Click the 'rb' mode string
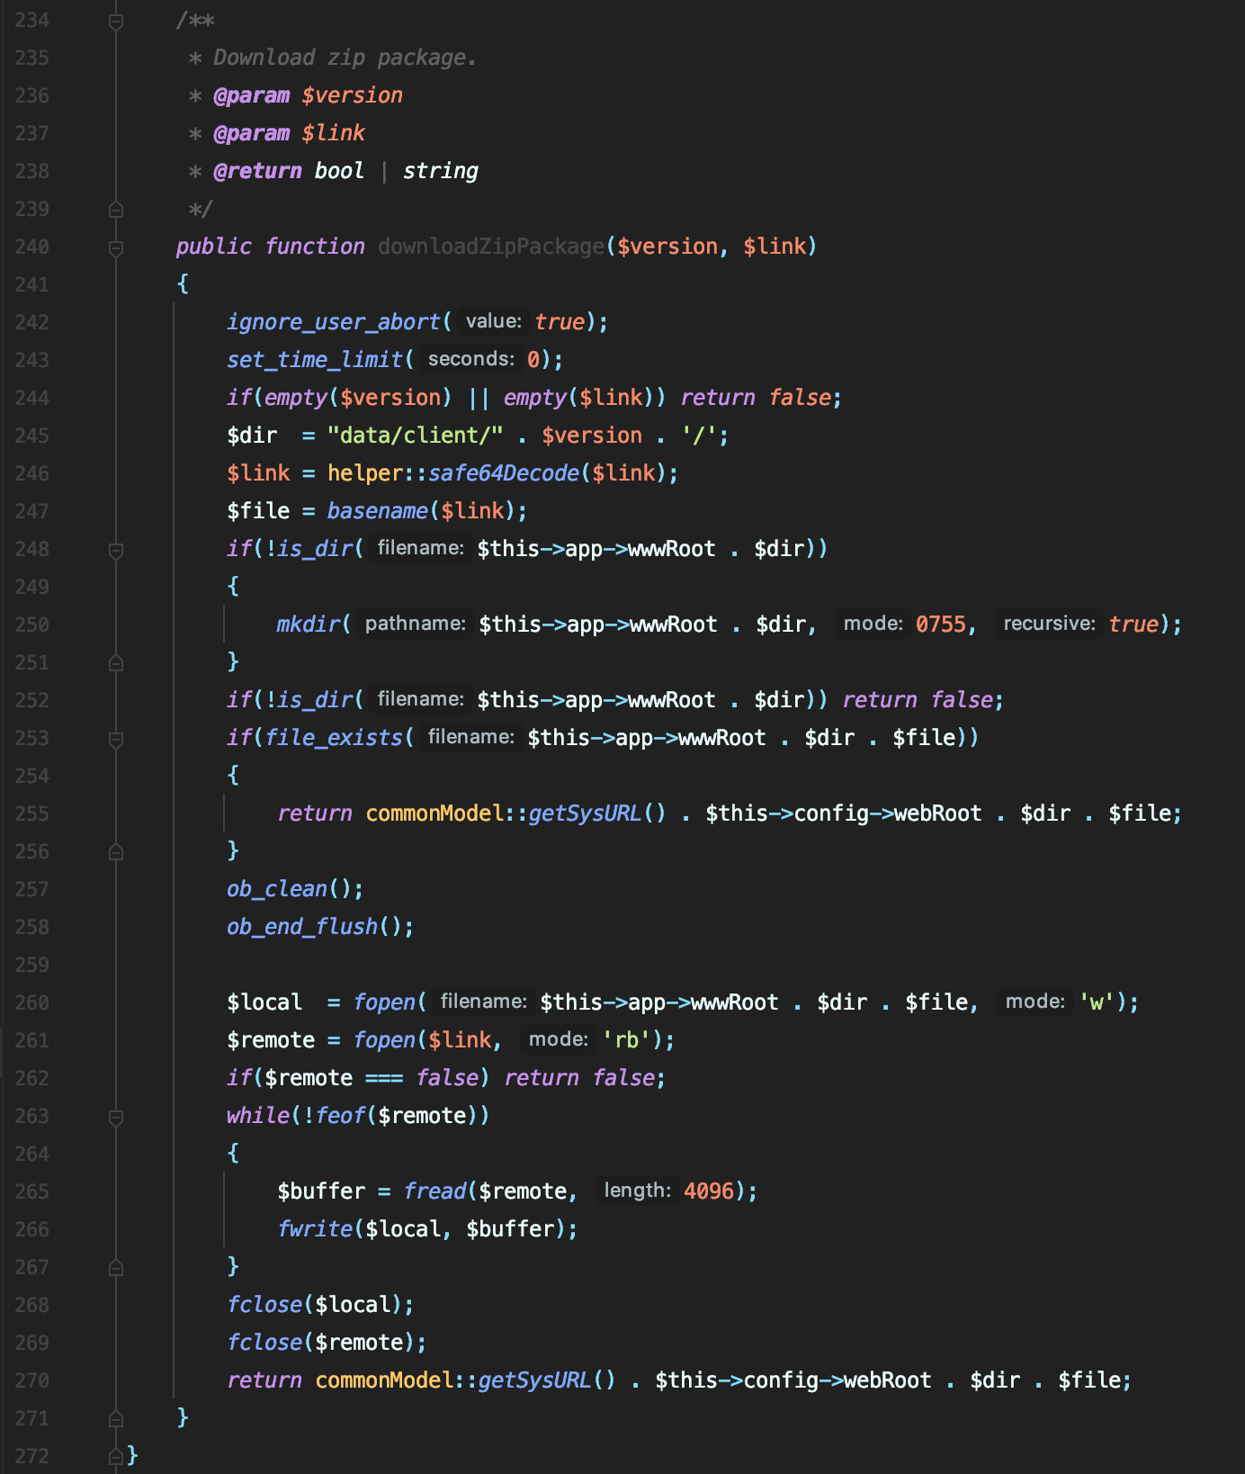1245x1474 pixels. pyautogui.click(x=626, y=1040)
